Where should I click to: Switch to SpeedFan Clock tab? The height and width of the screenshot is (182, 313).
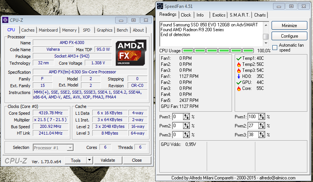[x=186, y=15]
